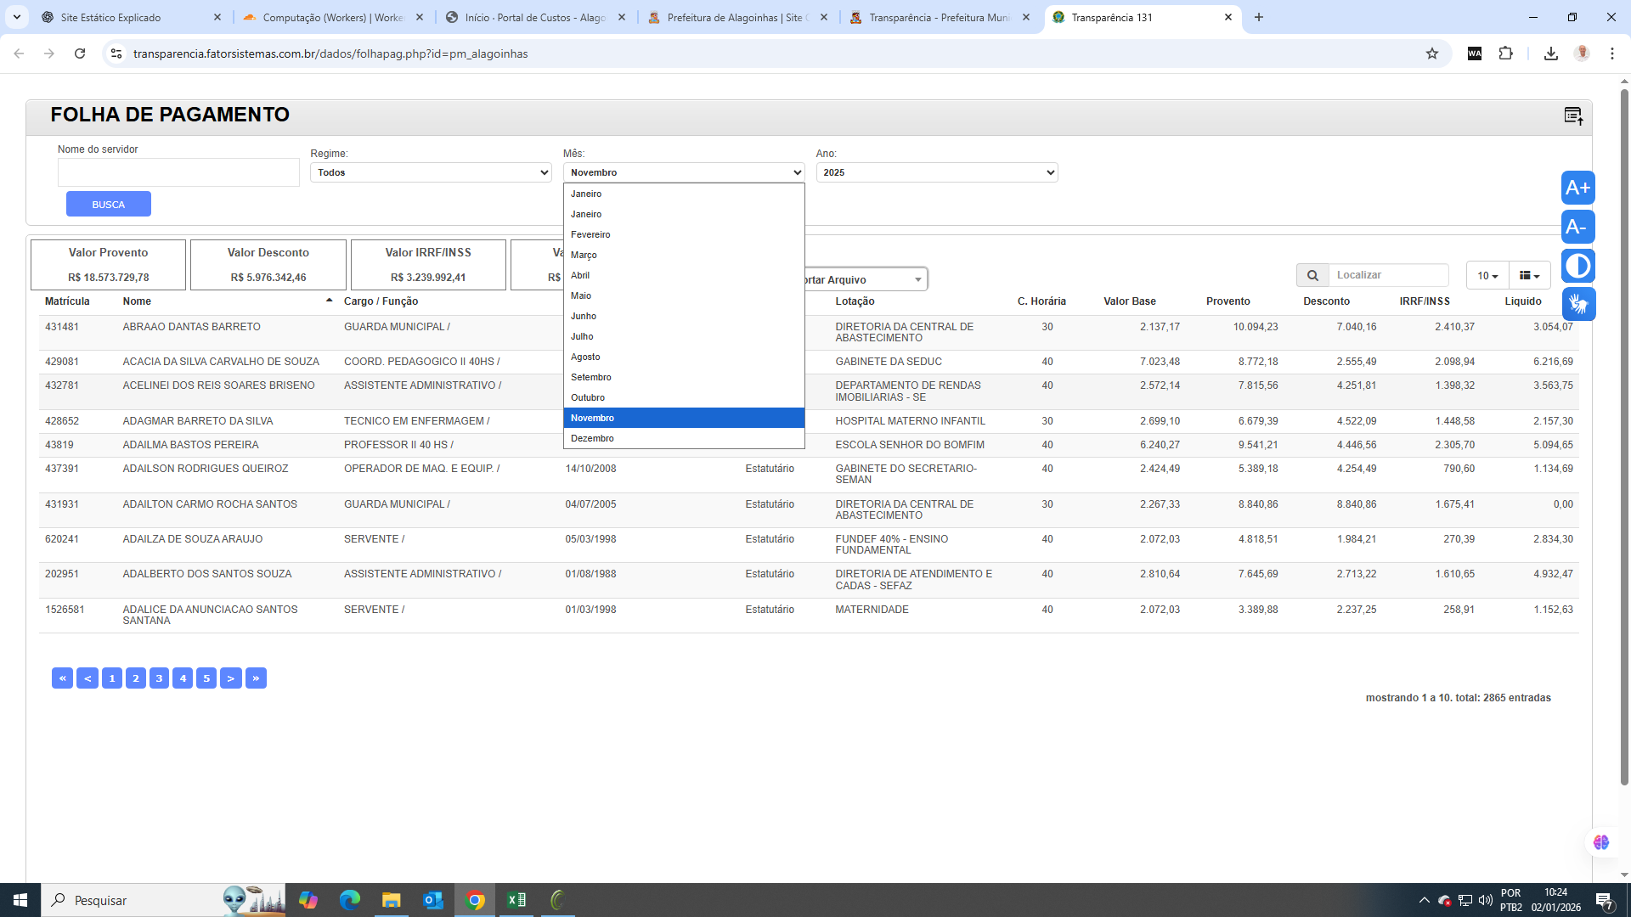Select Dezembro from the month list
1631x917 pixels.
[592, 438]
